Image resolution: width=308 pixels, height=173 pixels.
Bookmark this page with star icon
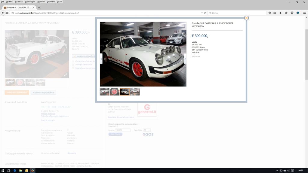[x=269, y=13]
